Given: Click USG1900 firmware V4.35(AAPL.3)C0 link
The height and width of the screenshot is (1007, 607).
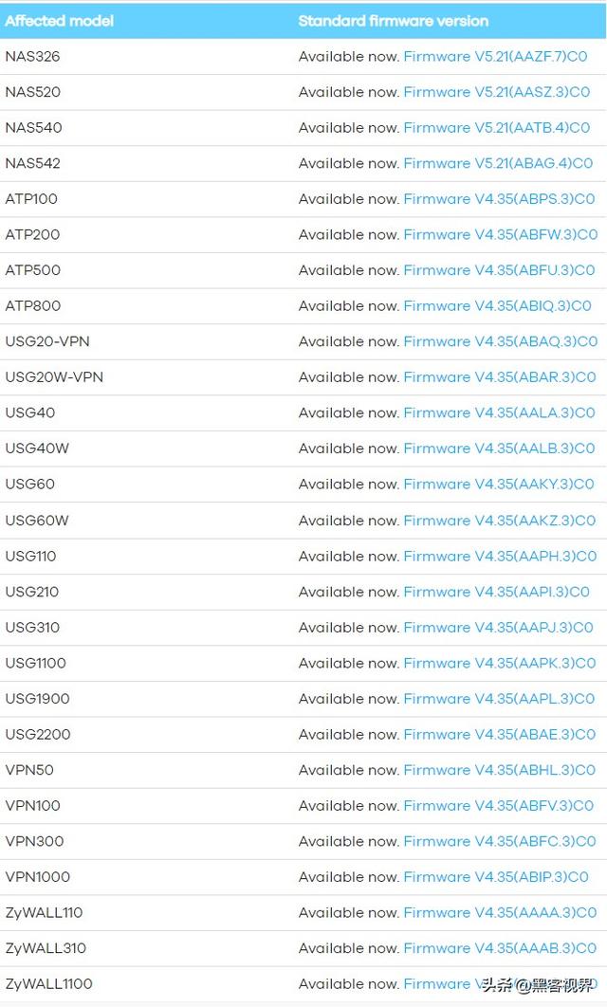Looking at the screenshot, I should [499, 699].
